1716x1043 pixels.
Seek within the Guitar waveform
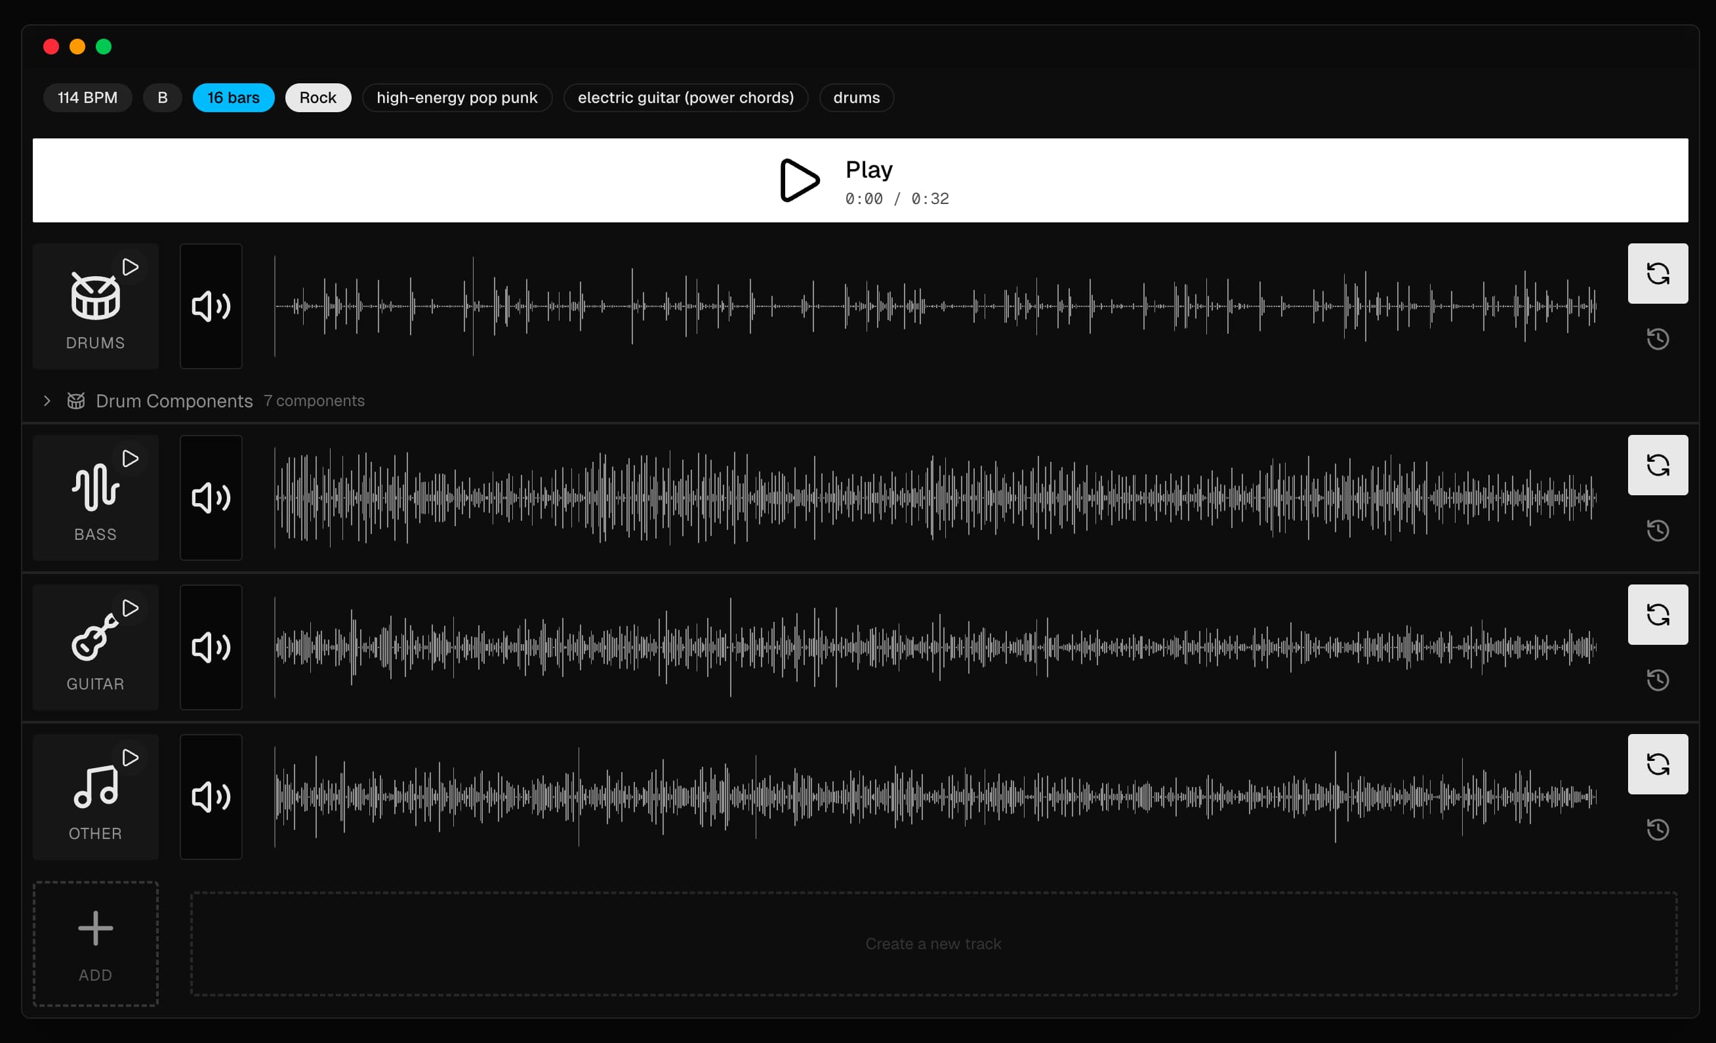click(935, 647)
